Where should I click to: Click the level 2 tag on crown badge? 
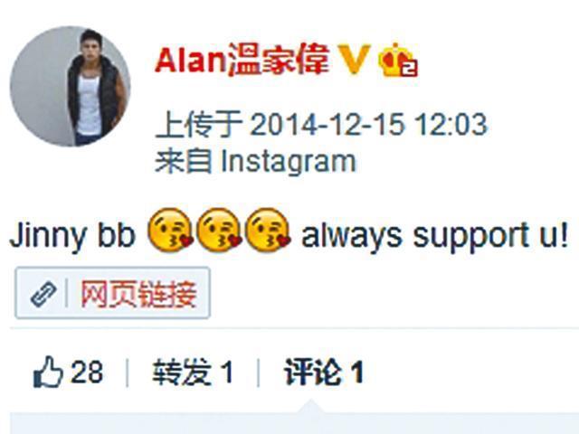(x=410, y=69)
